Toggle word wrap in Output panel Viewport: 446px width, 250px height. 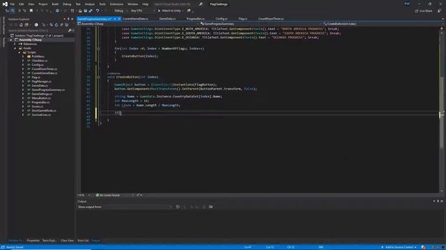(210, 207)
